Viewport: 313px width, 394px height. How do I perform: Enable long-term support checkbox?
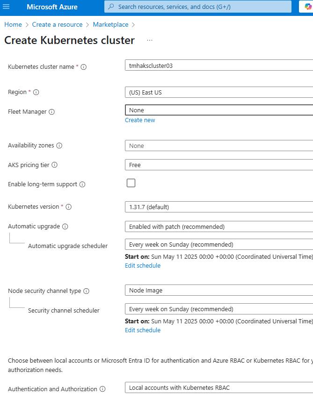131,183
